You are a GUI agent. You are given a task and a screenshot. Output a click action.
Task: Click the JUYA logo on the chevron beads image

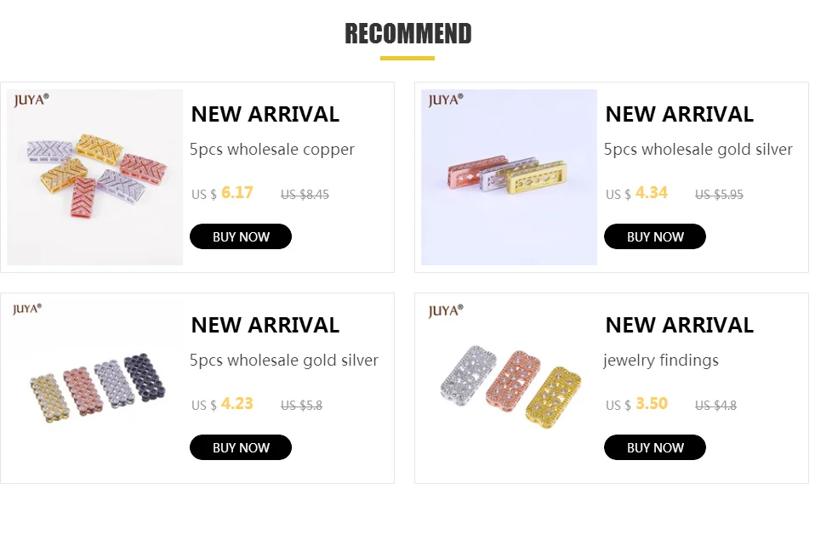click(31, 99)
